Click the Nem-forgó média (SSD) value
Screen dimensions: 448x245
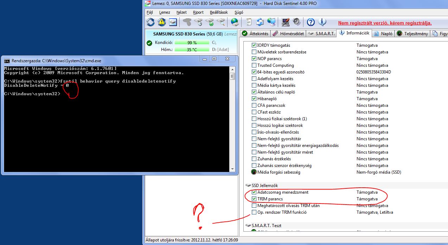pos(379,172)
